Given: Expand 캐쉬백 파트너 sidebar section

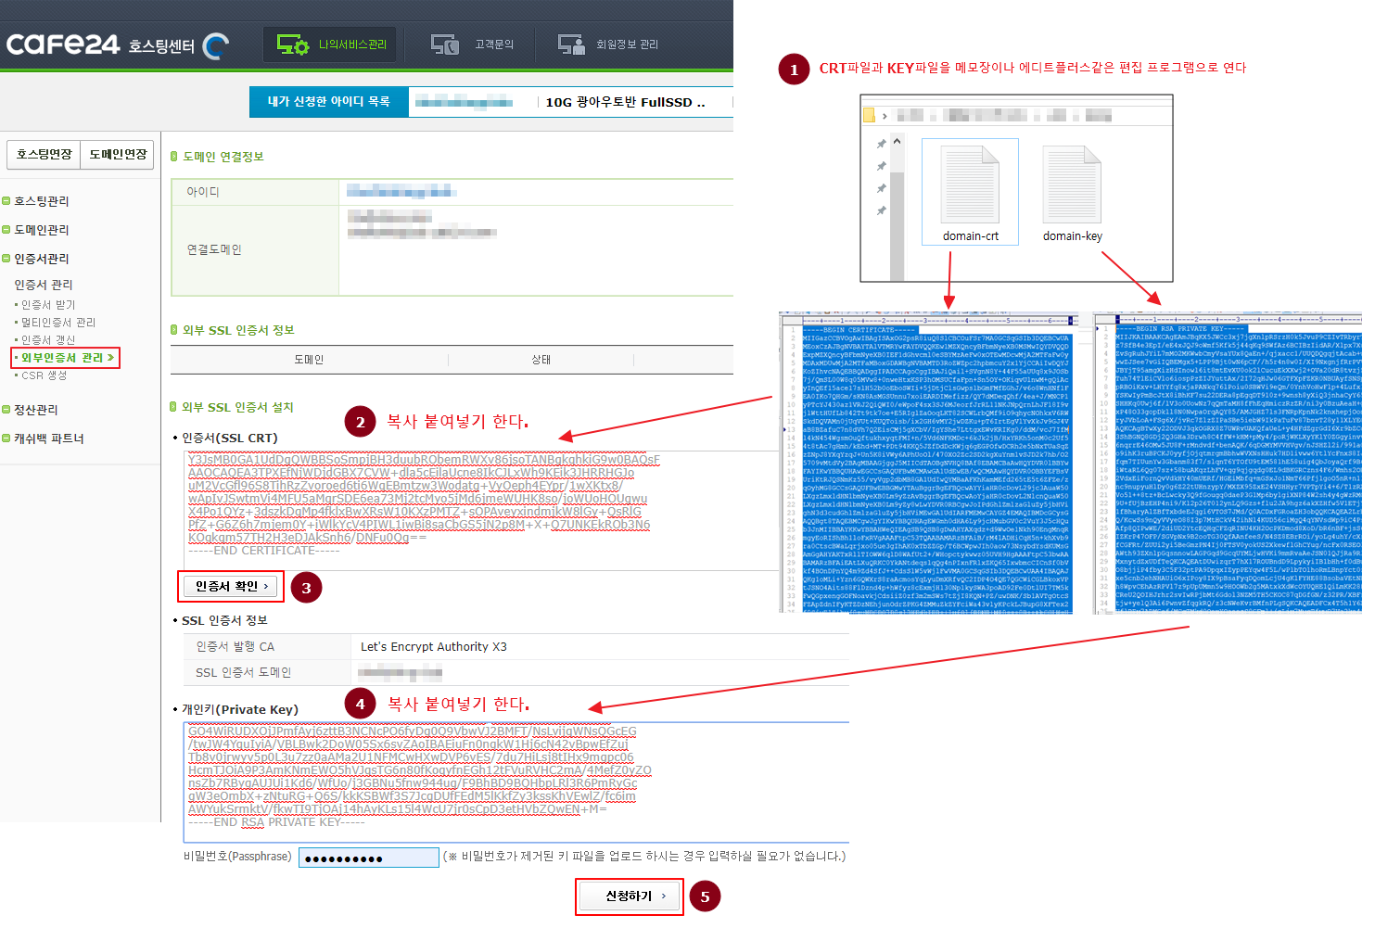Looking at the screenshot, I should point(48,439).
